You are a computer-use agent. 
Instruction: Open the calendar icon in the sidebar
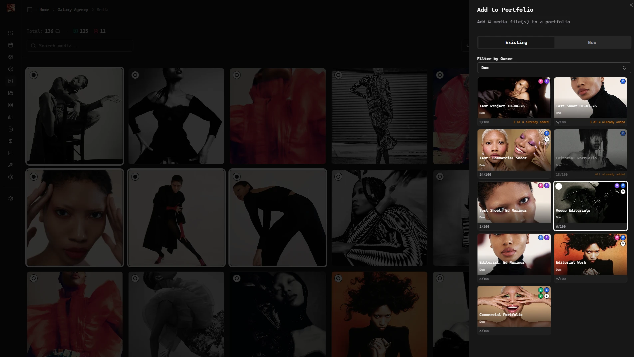[x=11, y=45]
